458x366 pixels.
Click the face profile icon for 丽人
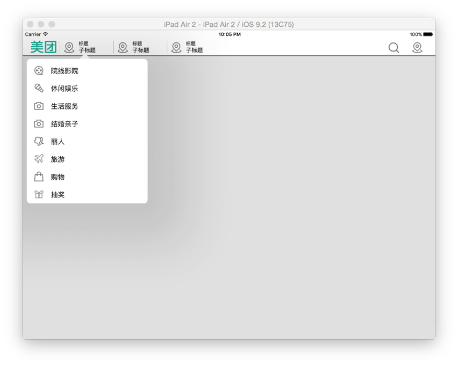39,142
